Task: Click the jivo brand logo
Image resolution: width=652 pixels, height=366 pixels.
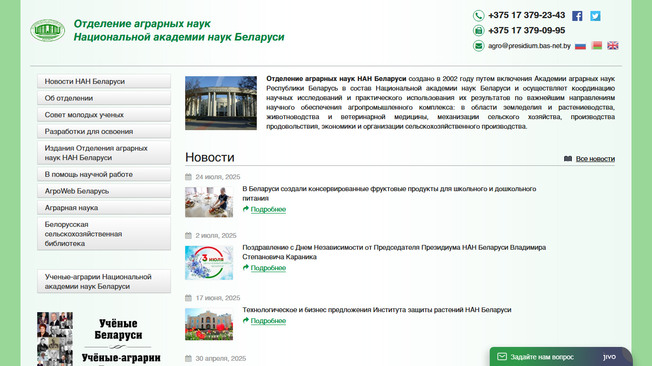Action: (610, 356)
